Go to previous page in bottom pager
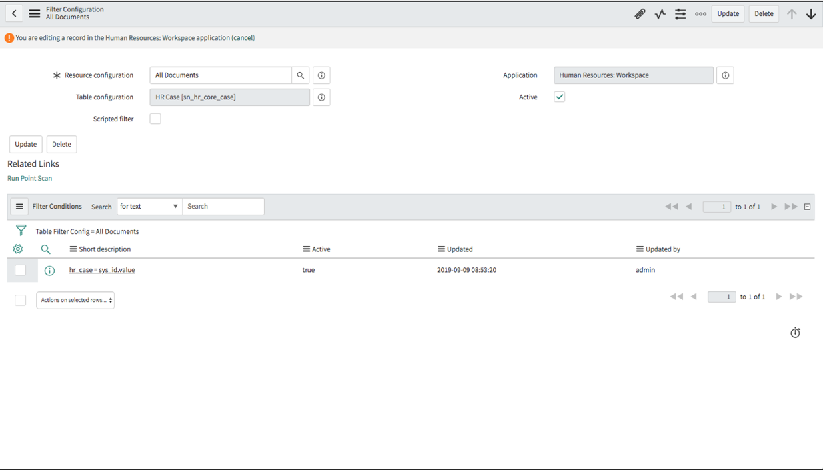Viewport: 823px width, 470px height. 694,297
